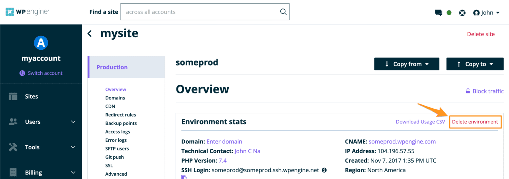Select the Production environment tab
This screenshot has height=179, width=509.
coord(112,67)
